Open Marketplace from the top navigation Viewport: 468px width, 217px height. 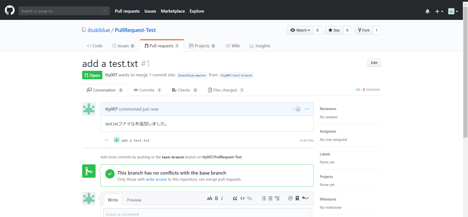[x=173, y=11]
